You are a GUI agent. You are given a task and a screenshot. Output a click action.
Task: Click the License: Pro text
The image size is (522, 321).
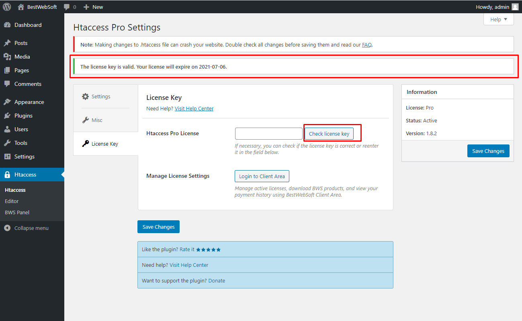pos(420,108)
